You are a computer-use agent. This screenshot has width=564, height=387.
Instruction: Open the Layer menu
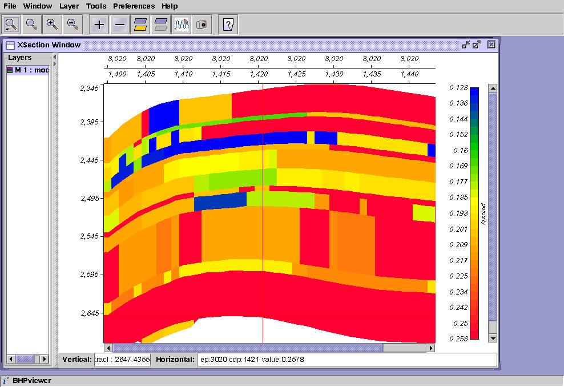point(69,6)
